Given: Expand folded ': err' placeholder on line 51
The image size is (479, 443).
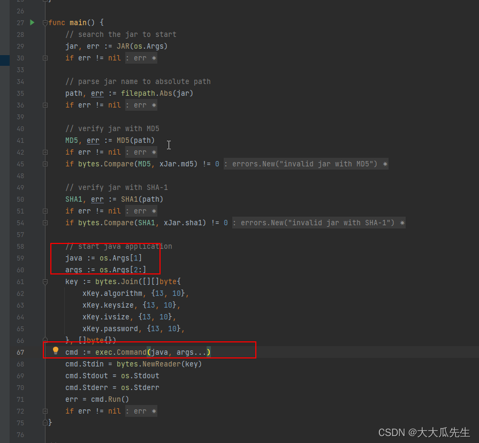Looking at the screenshot, I should 141,211.
